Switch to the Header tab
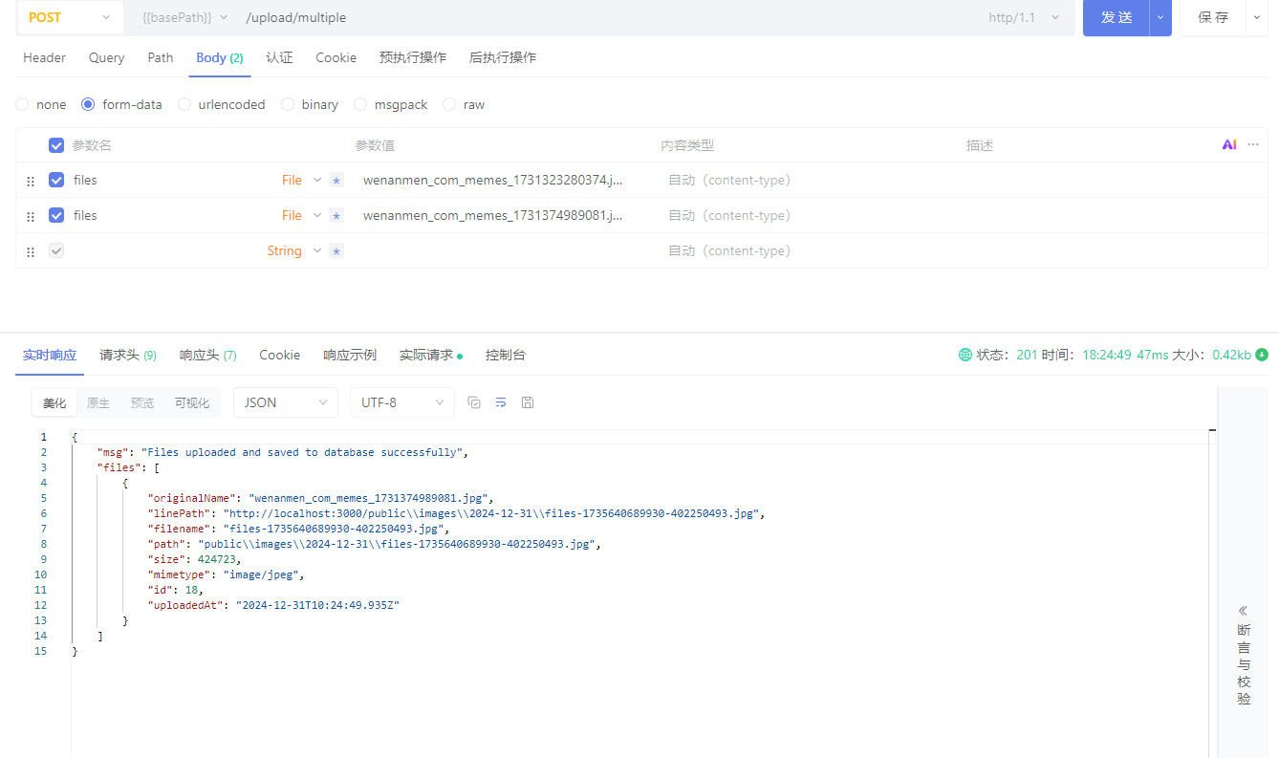The height and width of the screenshot is (758, 1279). click(x=44, y=57)
